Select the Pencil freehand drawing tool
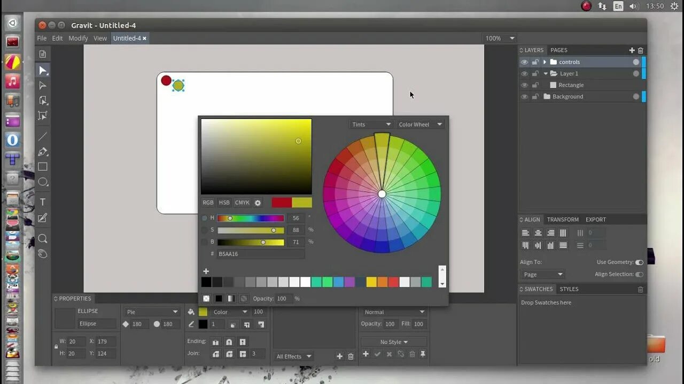Screen dimensions: 684x384 pos(43,218)
